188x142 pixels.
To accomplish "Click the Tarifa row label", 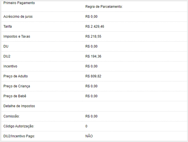I will pyautogui.click(x=8, y=27).
